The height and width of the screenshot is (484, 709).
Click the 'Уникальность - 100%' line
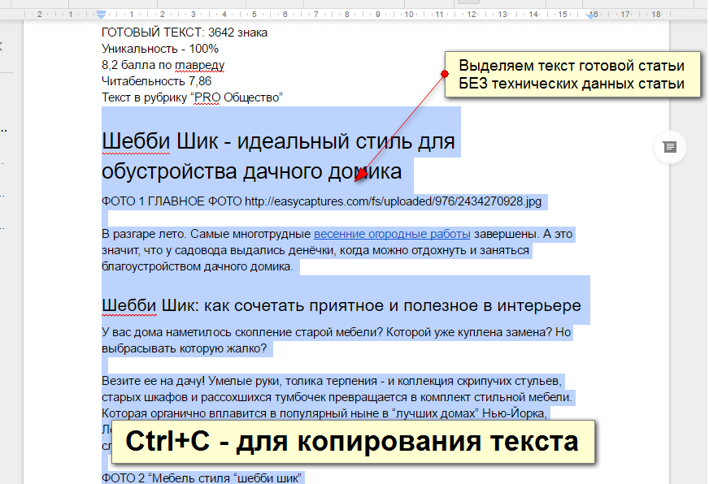[160, 49]
